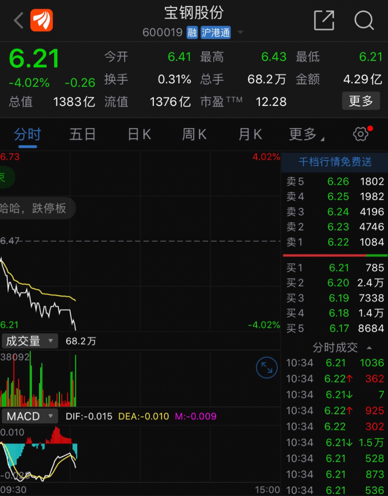The image size is (388, 496).
Task: Select the 卖5 6.26 order row
Action: point(335,181)
